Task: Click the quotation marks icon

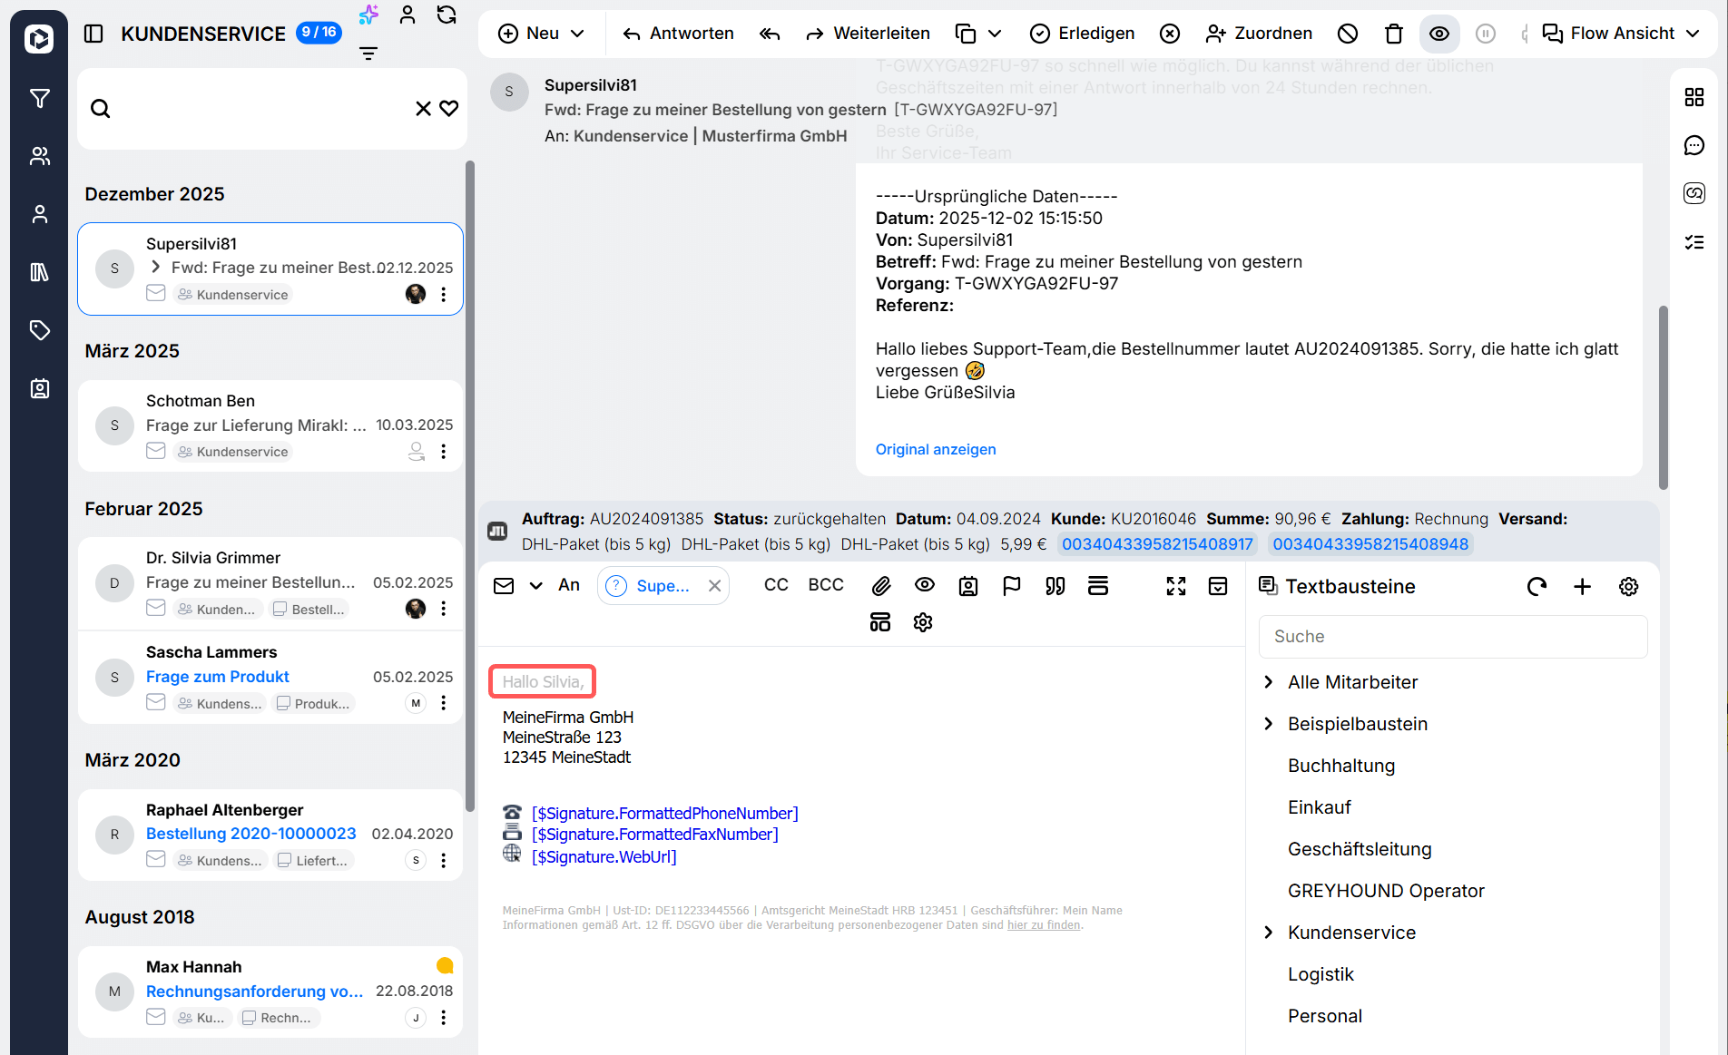Action: (x=1055, y=586)
